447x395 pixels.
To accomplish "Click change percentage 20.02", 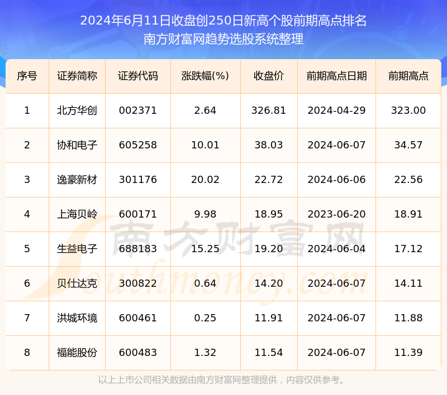I will point(205,180).
